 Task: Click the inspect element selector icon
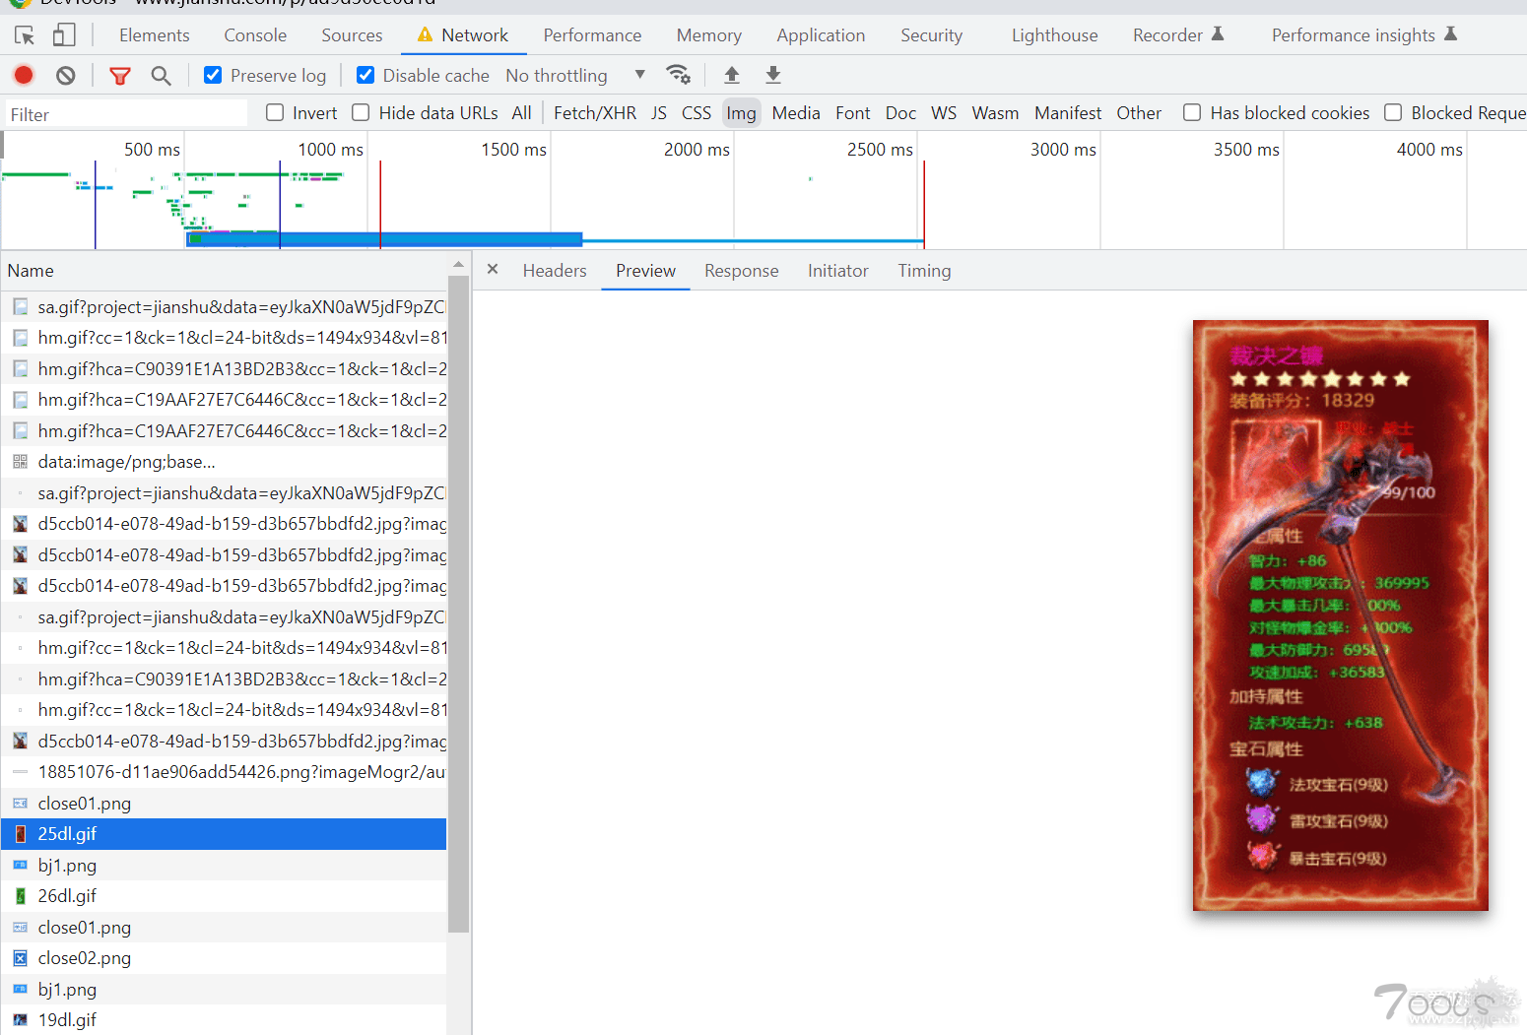click(x=25, y=35)
